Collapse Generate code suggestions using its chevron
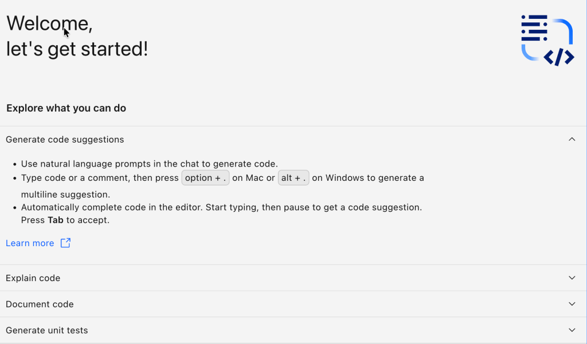The height and width of the screenshot is (344, 587). (x=572, y=140)
